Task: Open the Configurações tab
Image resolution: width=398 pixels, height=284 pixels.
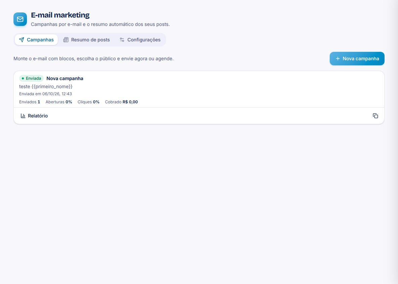Action: 140,40
